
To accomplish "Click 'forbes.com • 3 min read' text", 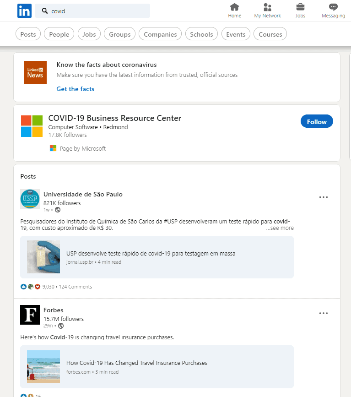I will (x=92, y=372).
